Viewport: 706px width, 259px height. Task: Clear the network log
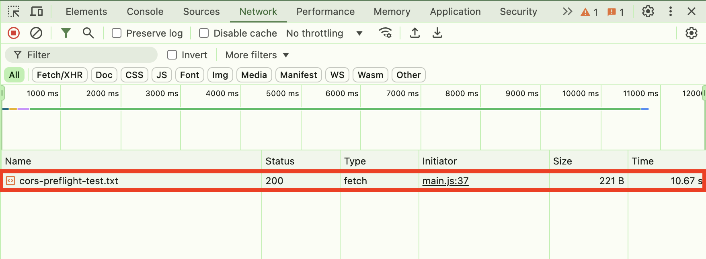click(x=36, y=33)
